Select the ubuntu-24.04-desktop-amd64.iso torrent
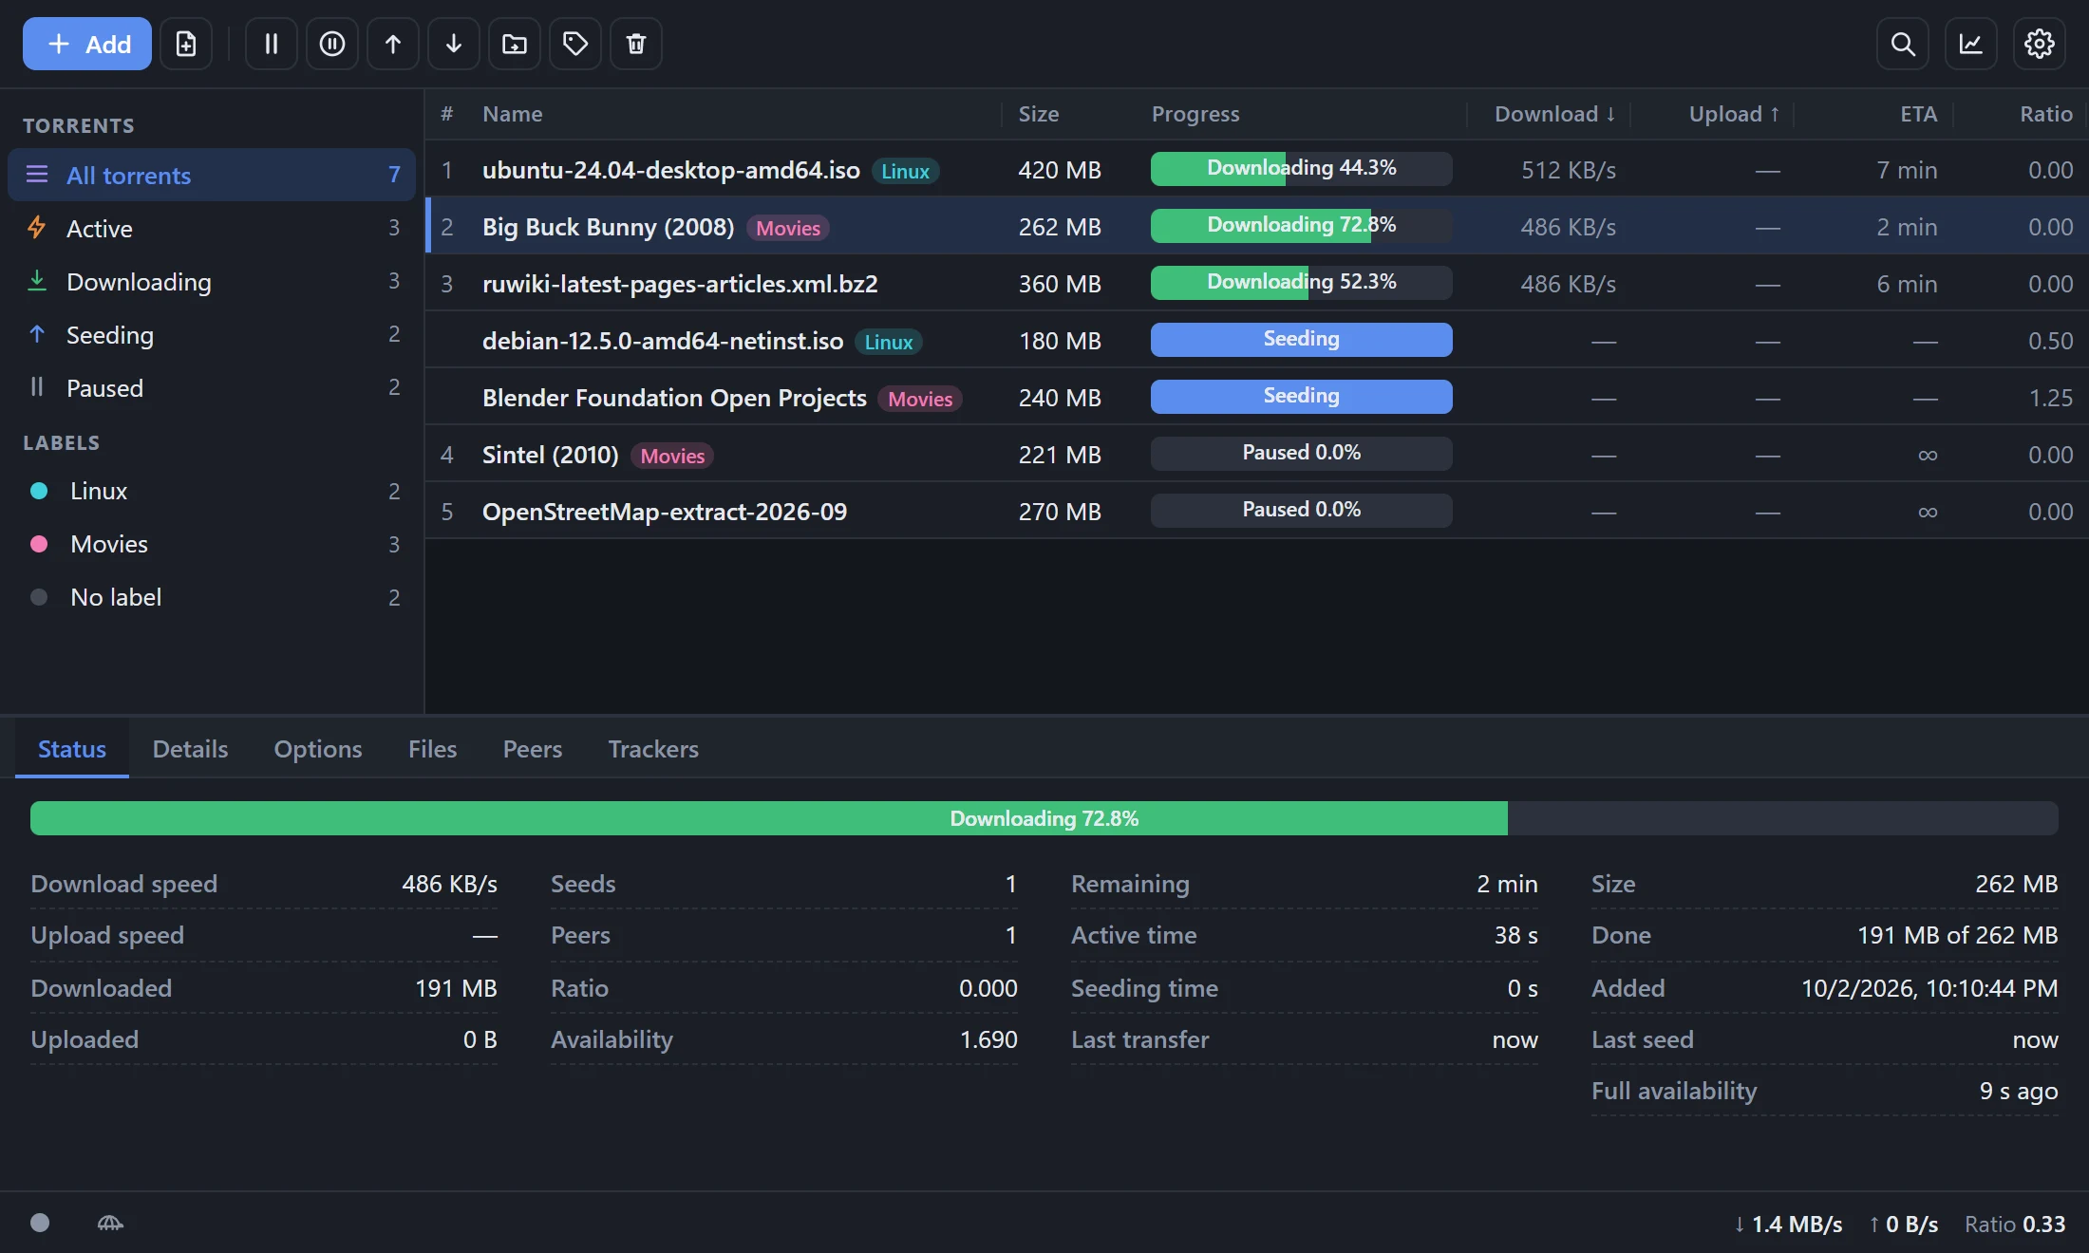 [1257, 170]
